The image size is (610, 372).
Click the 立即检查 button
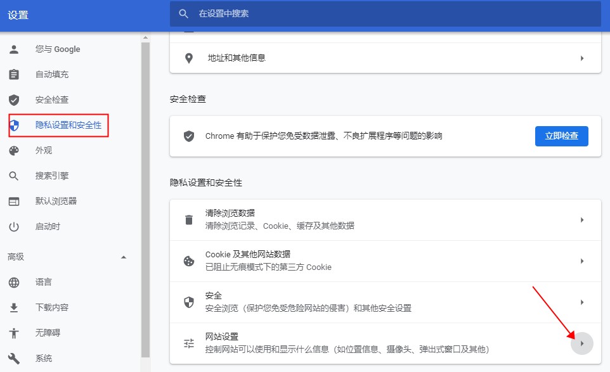pyautogui.click(x=561, y=136)
